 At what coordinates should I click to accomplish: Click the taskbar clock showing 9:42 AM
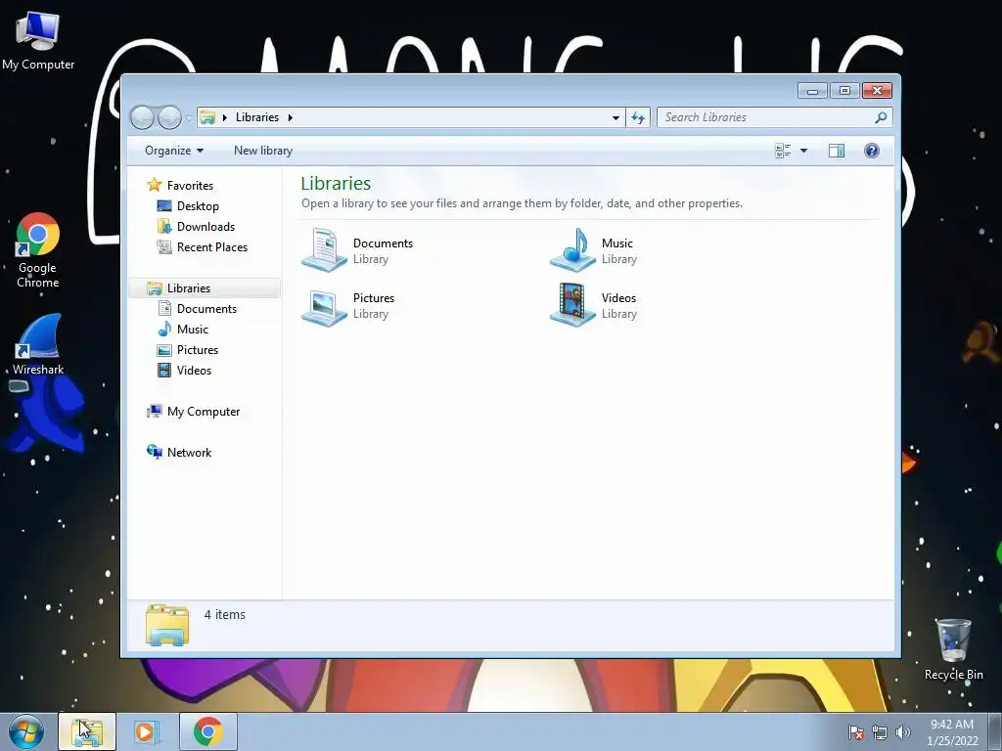coord(952,732)
